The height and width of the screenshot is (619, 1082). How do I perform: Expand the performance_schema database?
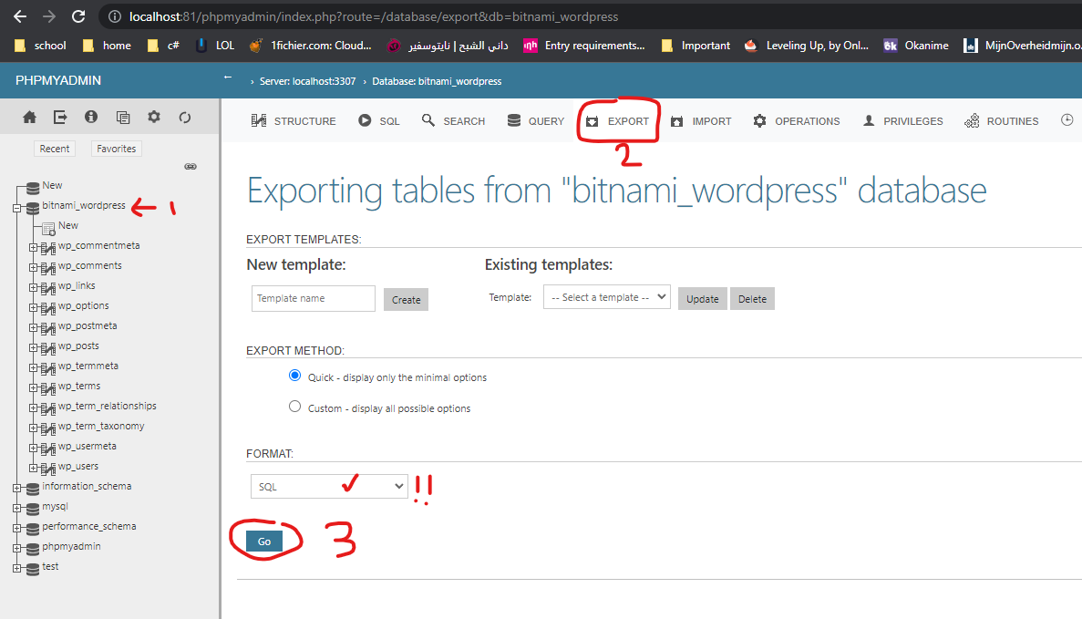click(x=17, y=528)
